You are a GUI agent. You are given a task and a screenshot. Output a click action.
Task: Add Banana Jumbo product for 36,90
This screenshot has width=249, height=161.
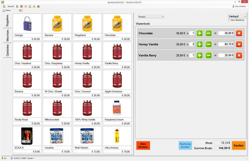(x=57, y=27)
